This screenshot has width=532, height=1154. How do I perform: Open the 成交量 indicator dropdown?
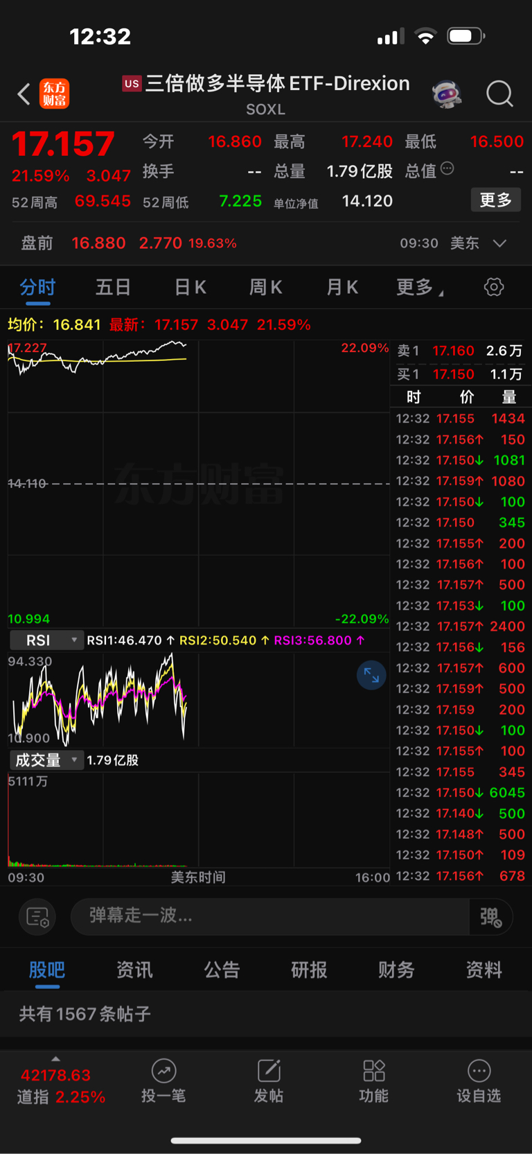tap(47, 760)
